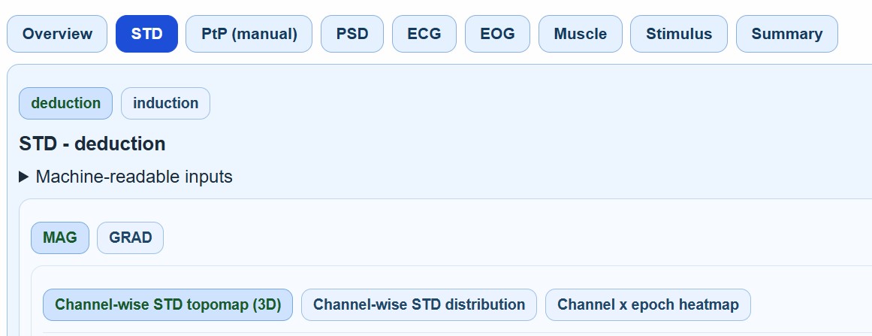Switch to the Muscle tab
This screenshot has width=872, height=336.
(x=580, y=34)
